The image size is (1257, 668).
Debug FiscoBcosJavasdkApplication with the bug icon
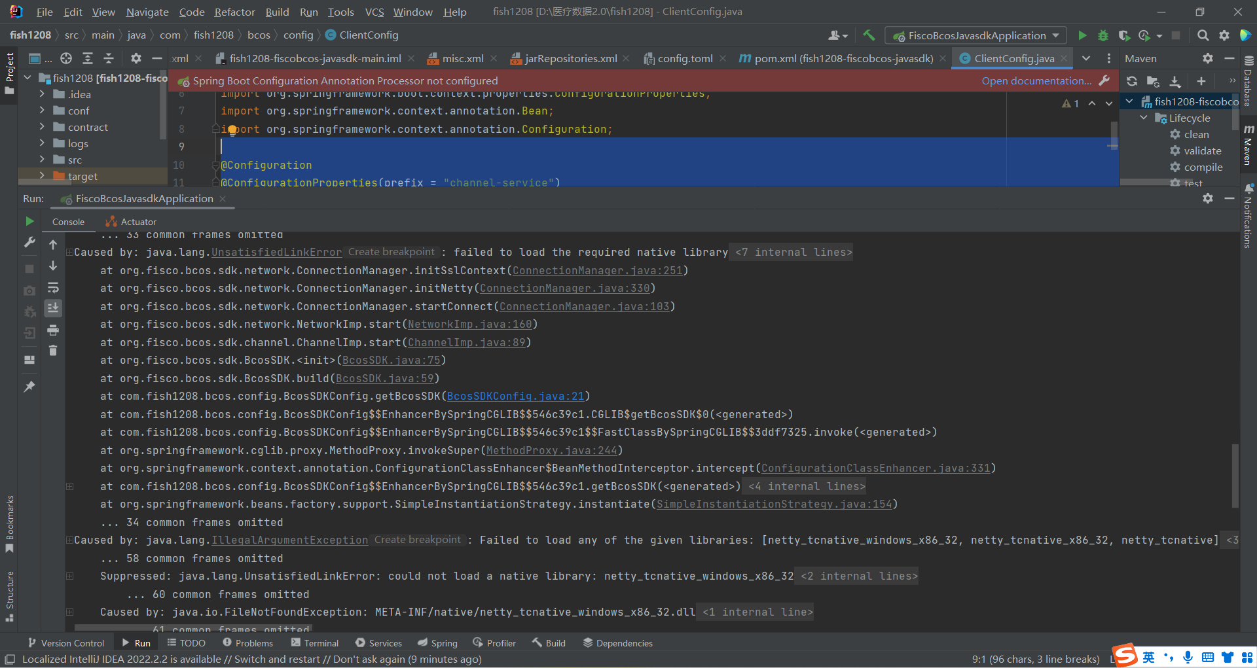click(1103, 35)
